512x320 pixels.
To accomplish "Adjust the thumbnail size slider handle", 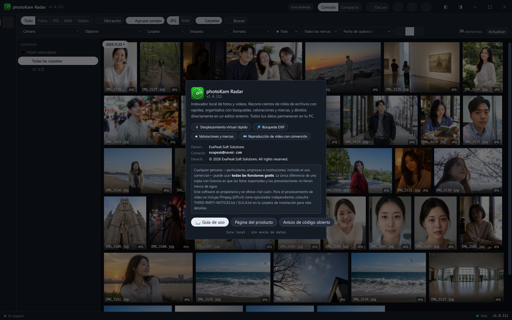I will (x=410, y=31).
